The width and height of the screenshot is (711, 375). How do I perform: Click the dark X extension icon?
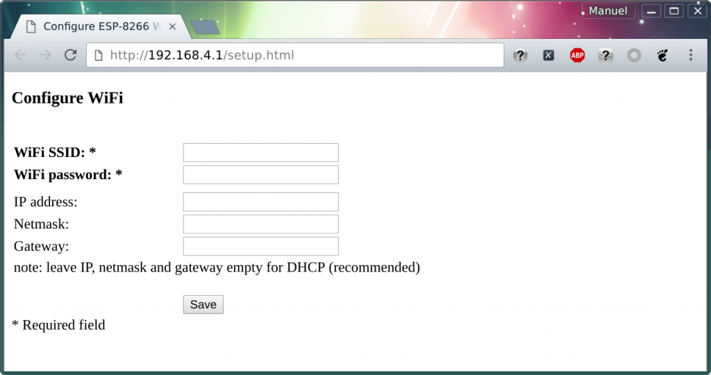pos(549,56)
